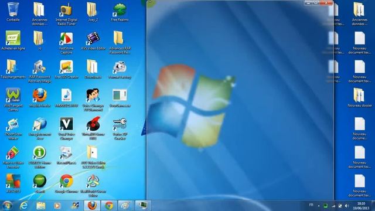375x211 pixels.
Task: Open the Windows Start menu
Action: (7, 206)
